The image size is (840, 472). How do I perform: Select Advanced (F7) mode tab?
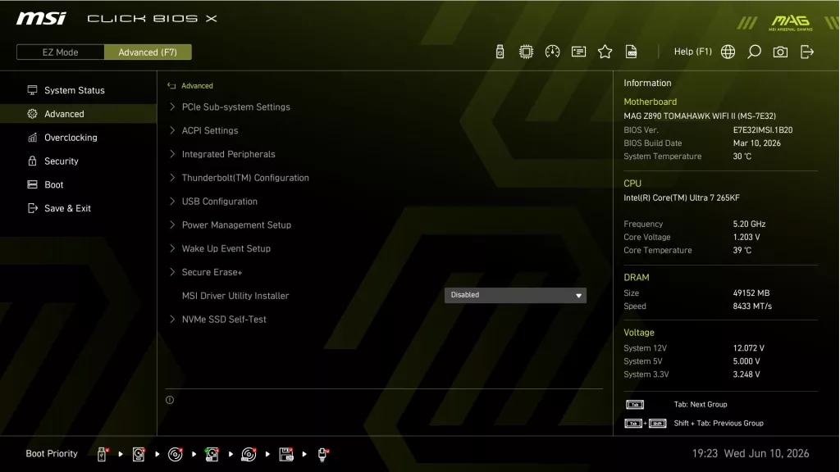[x=148, y=52]
